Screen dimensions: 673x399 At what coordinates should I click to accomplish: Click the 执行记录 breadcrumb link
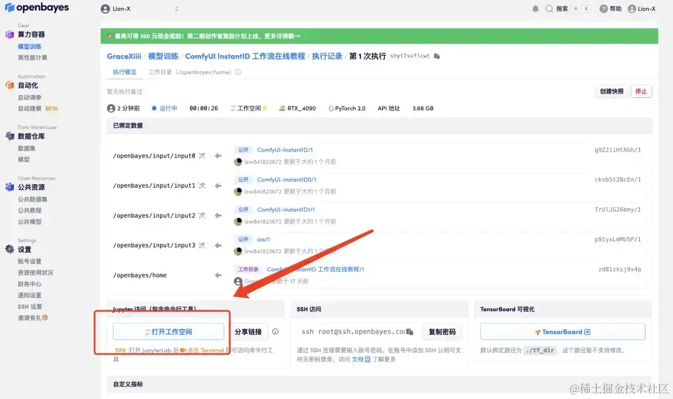(x=327, y=56)
